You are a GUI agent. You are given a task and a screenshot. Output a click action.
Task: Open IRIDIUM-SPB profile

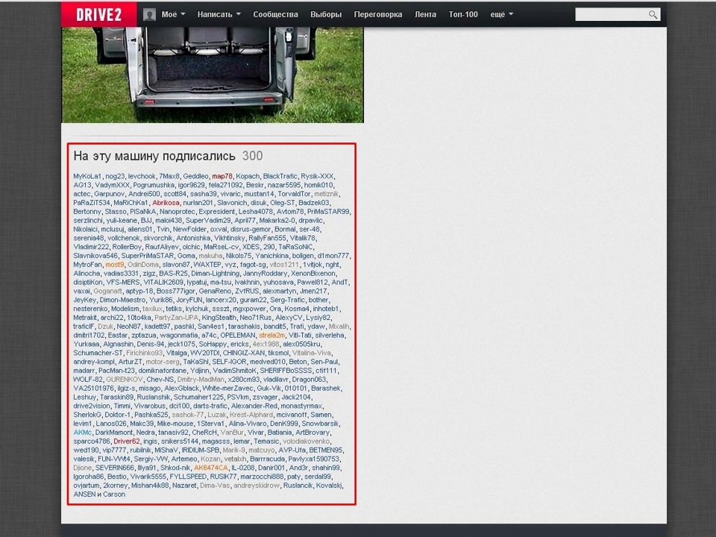click(201, 450)
